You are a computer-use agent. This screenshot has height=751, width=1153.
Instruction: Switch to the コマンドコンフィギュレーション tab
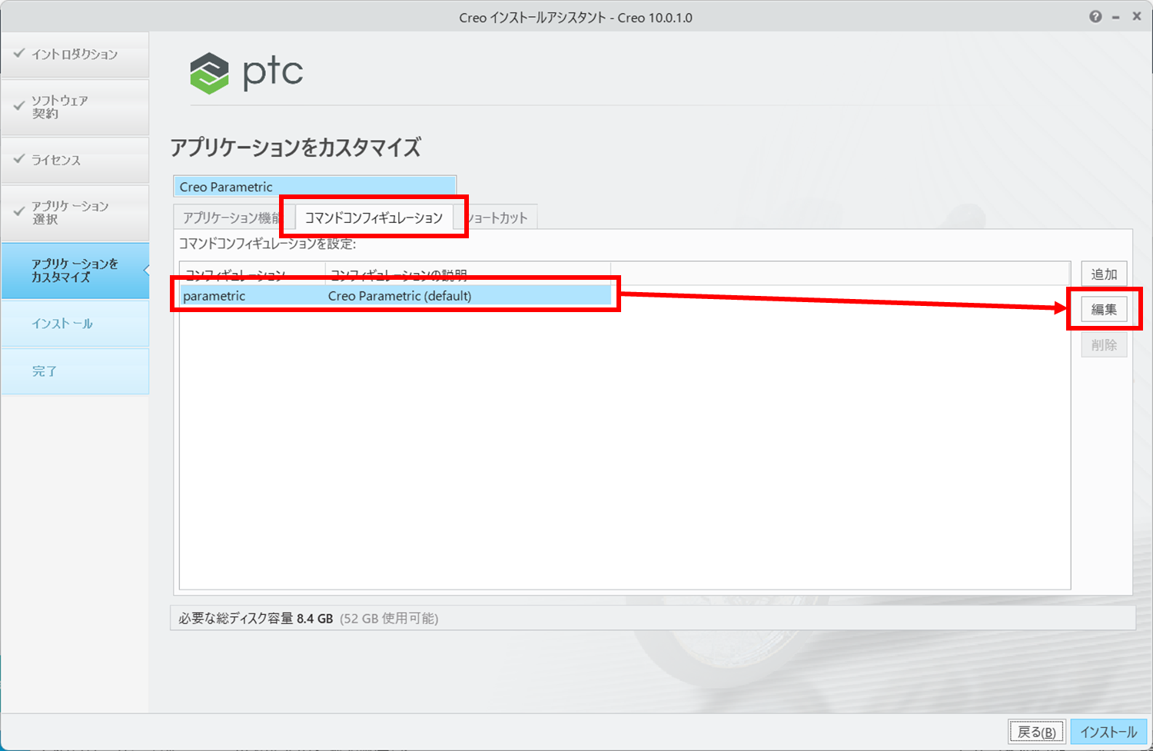coord(374,218)
